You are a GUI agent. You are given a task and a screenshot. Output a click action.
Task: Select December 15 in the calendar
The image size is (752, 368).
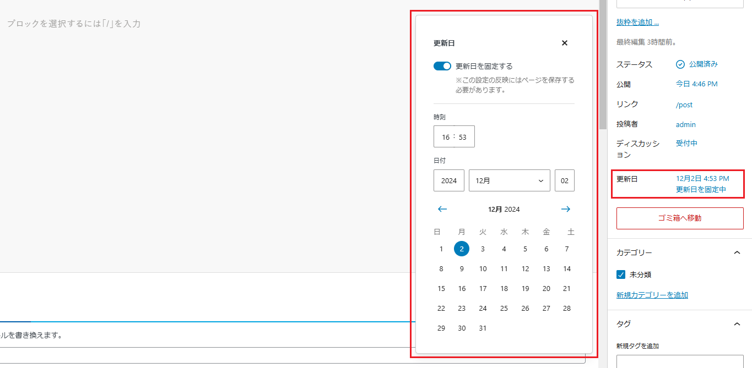441,289
